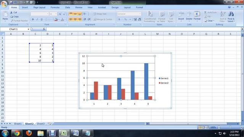Open Chrome from the taskbar
This screenshot has width=244, height=137.
(17, 133)
